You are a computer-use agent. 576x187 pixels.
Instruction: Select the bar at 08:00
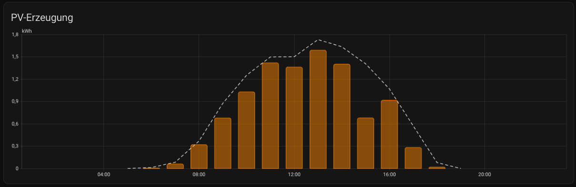(x=199, y=157)
